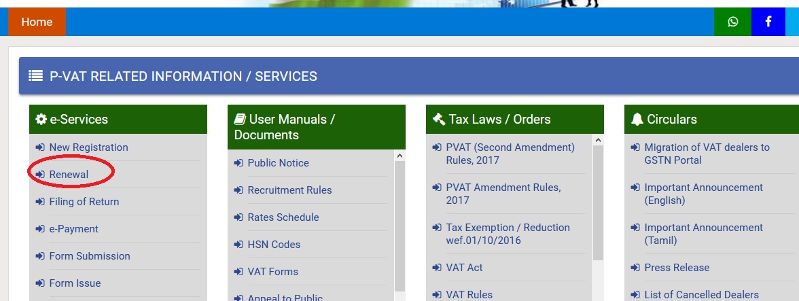This screenshot has height=301, width=799.
Task: Open the e-Payment service link
Action: (73, 229)
